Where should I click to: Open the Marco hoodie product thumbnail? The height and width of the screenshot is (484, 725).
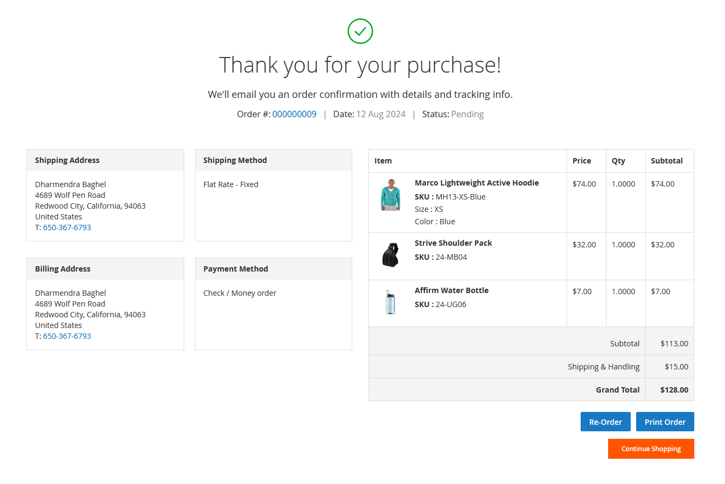pyautogui.click(x=391, y=195)
